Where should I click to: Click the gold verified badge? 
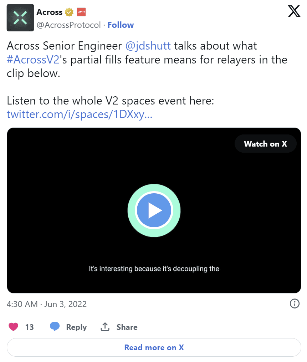[69, 12]
